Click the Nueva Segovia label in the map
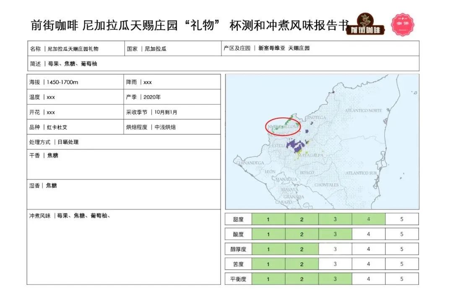 (x=283, y=126)
